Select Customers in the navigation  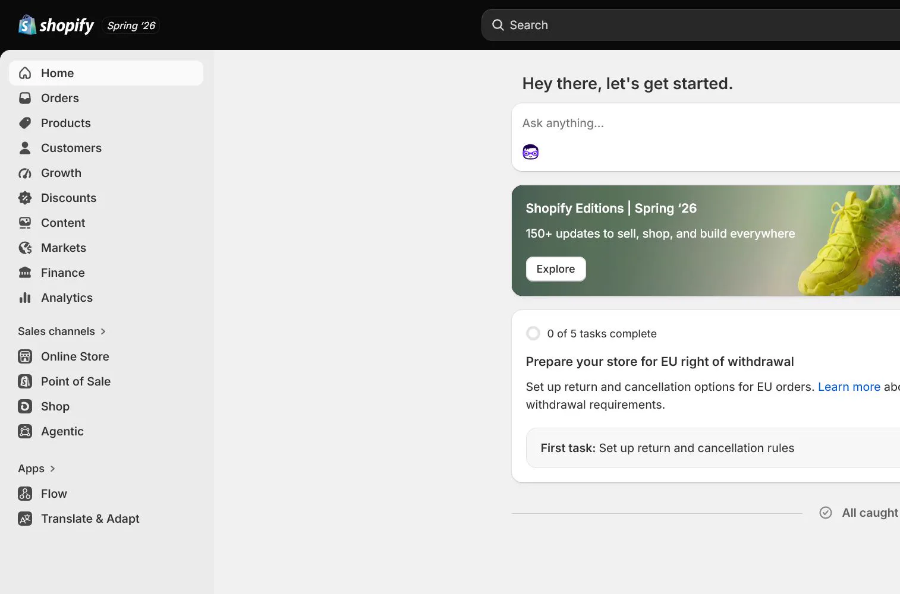pyautogui.click(x=71, y=148)
